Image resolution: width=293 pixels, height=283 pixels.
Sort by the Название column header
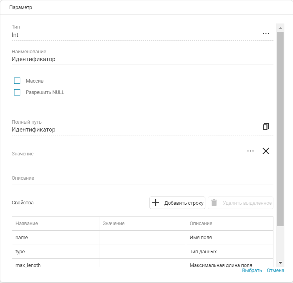pos(55,224)
